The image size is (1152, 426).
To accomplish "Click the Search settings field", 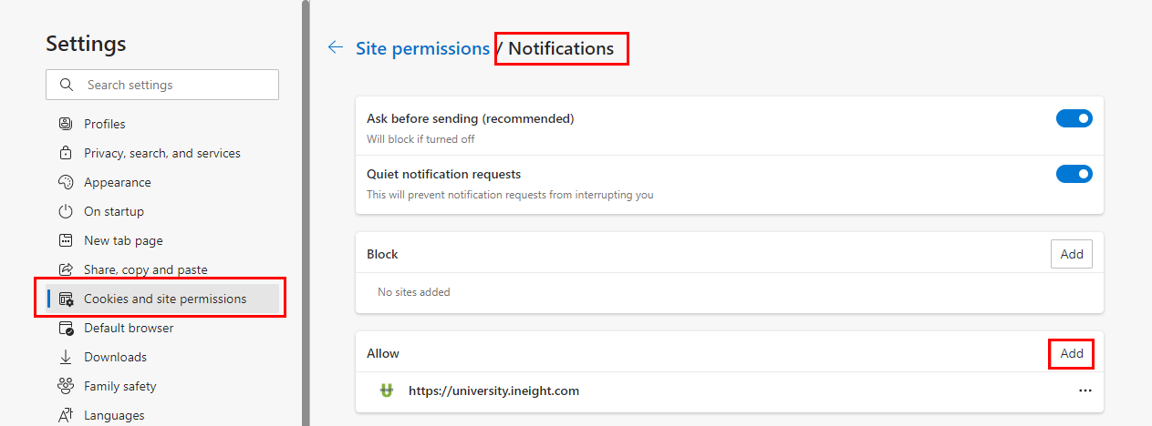I will coord(162,85).
